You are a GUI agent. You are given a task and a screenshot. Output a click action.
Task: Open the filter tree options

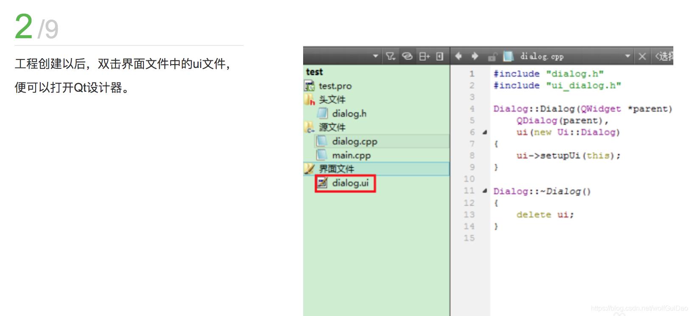click(x=391, y=56)
